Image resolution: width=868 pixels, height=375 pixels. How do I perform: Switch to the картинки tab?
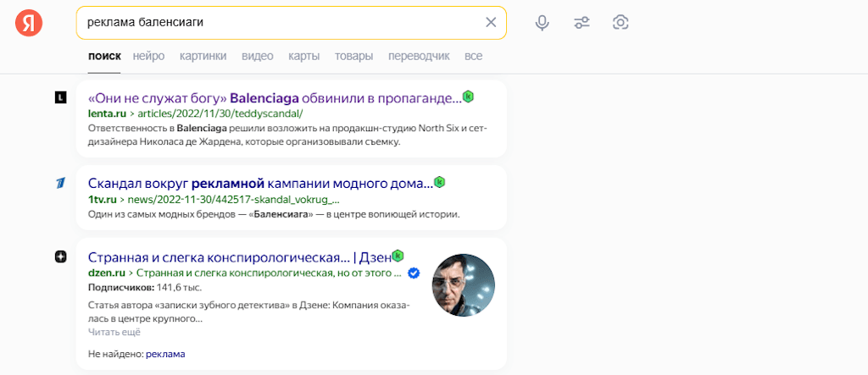click(x=203, y=56)
